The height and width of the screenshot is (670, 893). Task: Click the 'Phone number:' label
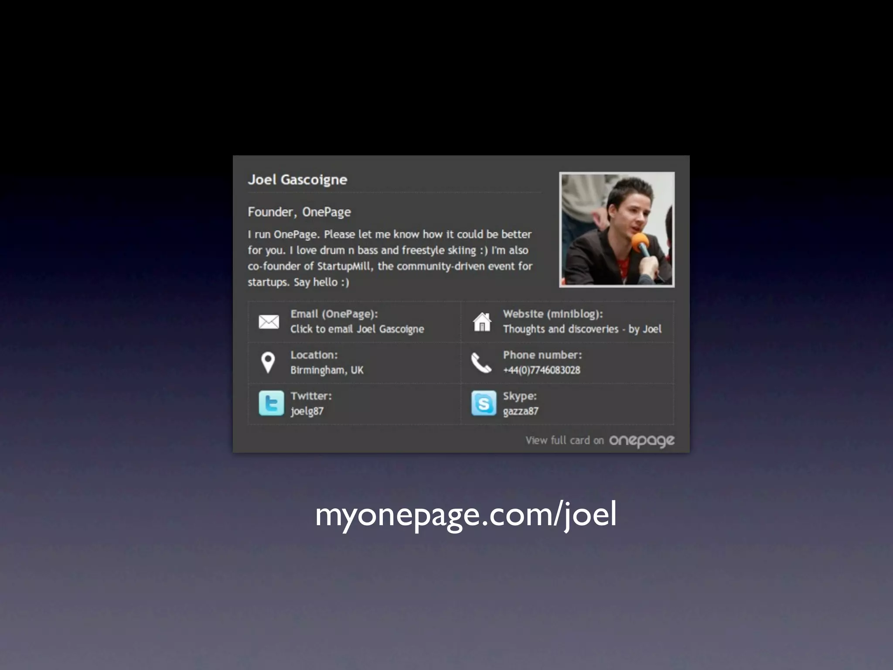coord(542,355)
